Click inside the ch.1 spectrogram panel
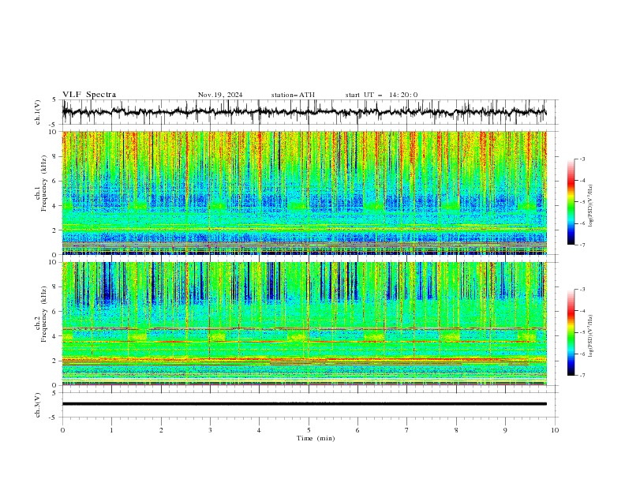Viewport: 625px width, 483px height. (304, 193)
